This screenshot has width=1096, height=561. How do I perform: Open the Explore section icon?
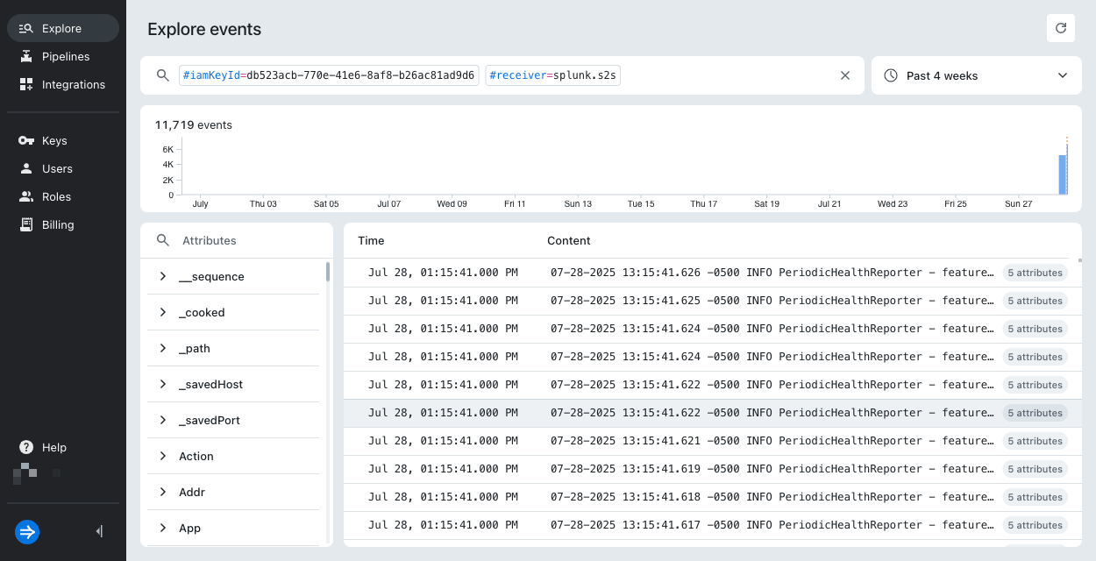pos(25,28)
